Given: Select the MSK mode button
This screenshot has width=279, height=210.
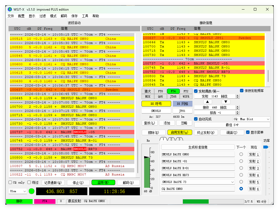Looking at the screenshot, I should (x=148, y=97).
